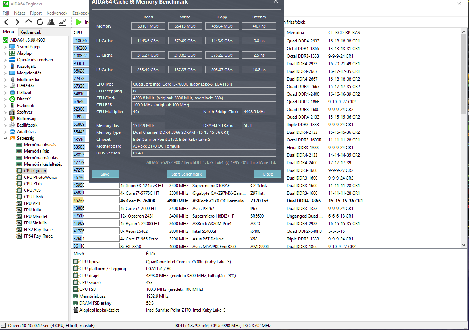The height and width of the screenshot is (330, 469).
Task: Open the Nézet menu
Action: (20, 13)
